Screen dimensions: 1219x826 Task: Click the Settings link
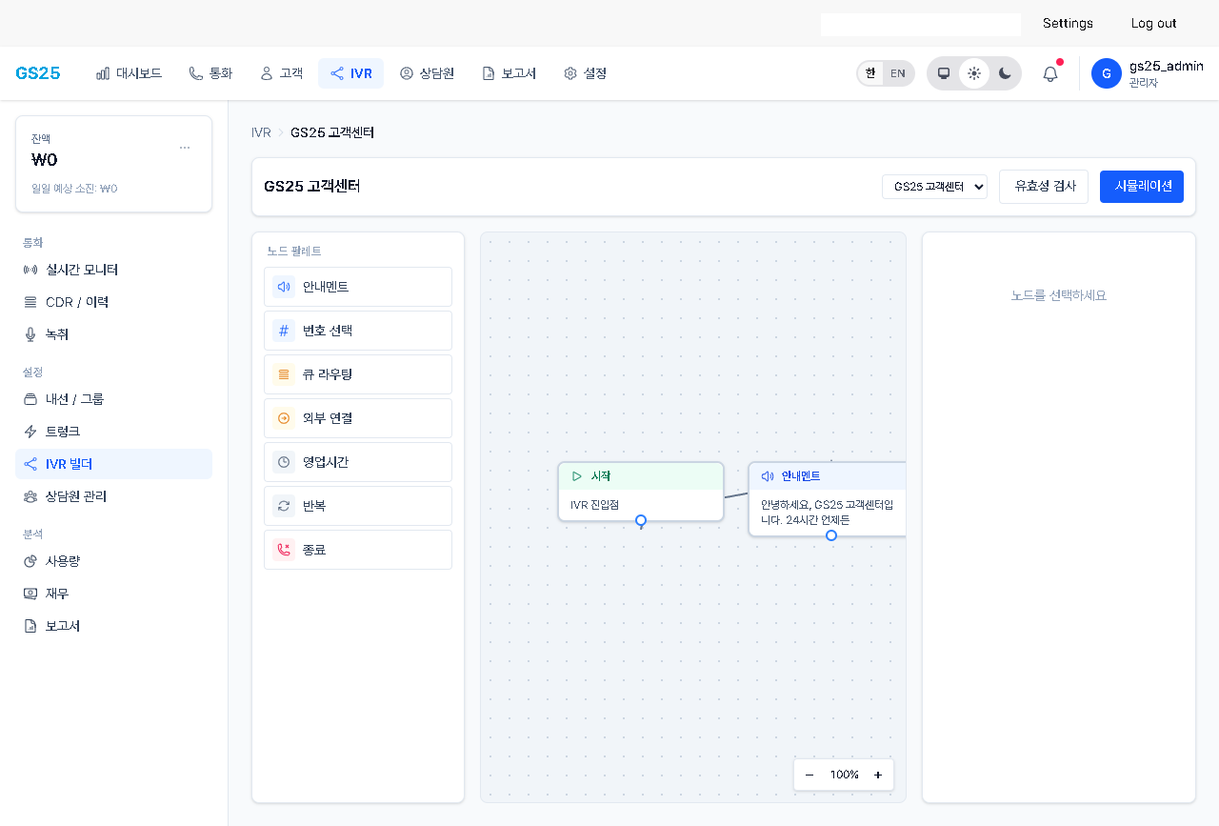1068,23
